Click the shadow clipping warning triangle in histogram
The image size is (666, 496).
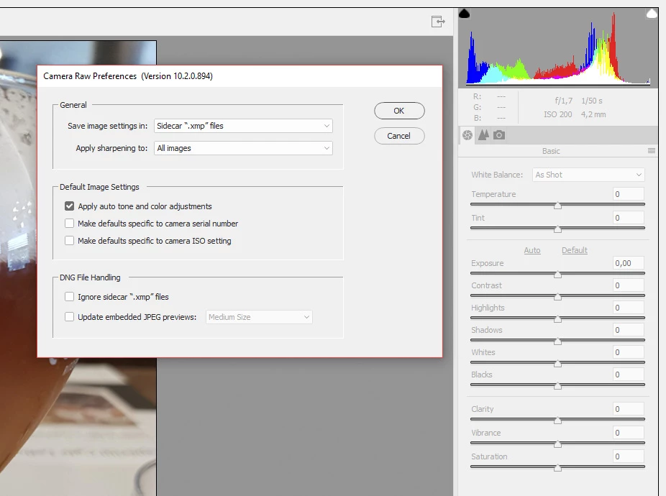click(464, 14)
